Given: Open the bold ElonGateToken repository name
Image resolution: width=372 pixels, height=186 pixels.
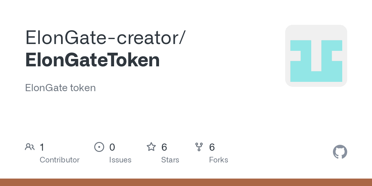Looking at the screenshot, I should [x=92, y=60].
